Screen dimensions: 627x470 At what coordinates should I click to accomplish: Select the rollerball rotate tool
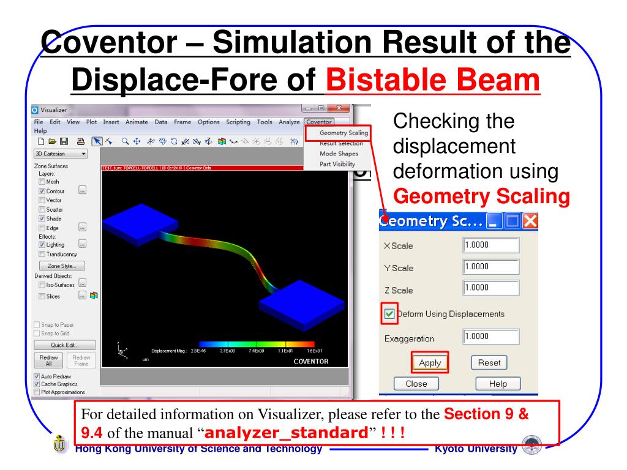[x=163, y=141]
